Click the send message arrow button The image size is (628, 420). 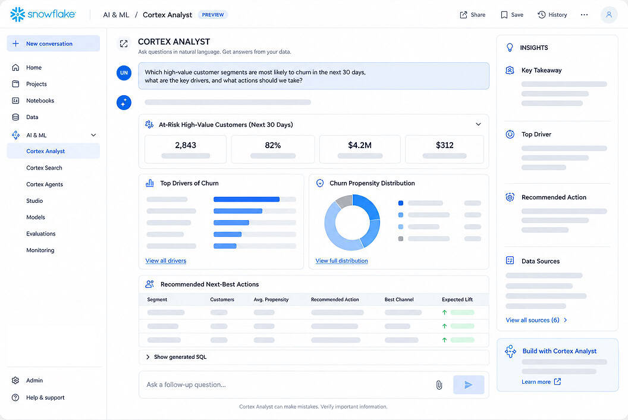(x=469, y=385)
